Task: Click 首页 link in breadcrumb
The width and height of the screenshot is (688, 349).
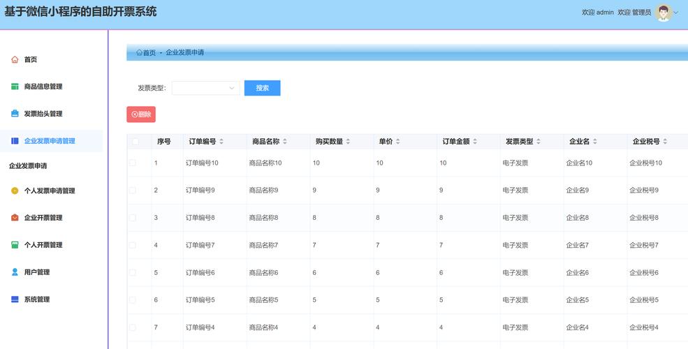Action: click(x=149, y=52)
